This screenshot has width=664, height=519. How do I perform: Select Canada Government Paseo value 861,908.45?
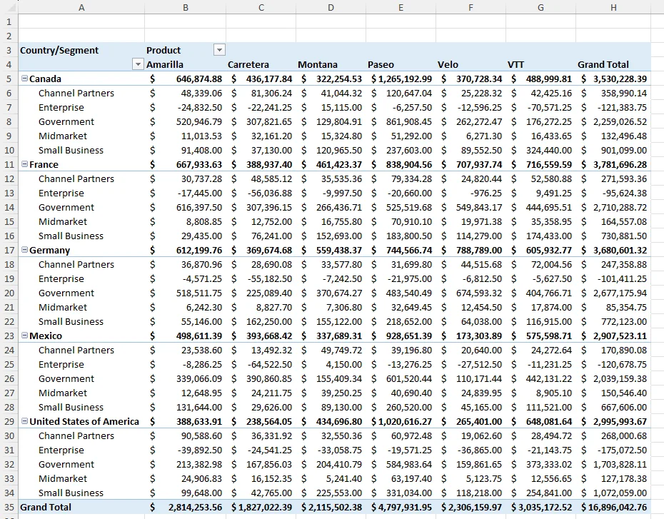point(401,121)
